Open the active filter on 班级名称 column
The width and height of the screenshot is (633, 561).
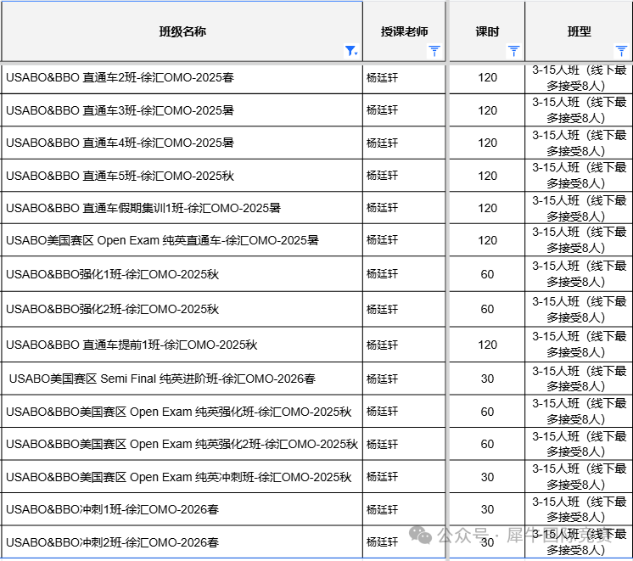coord(351,51)
